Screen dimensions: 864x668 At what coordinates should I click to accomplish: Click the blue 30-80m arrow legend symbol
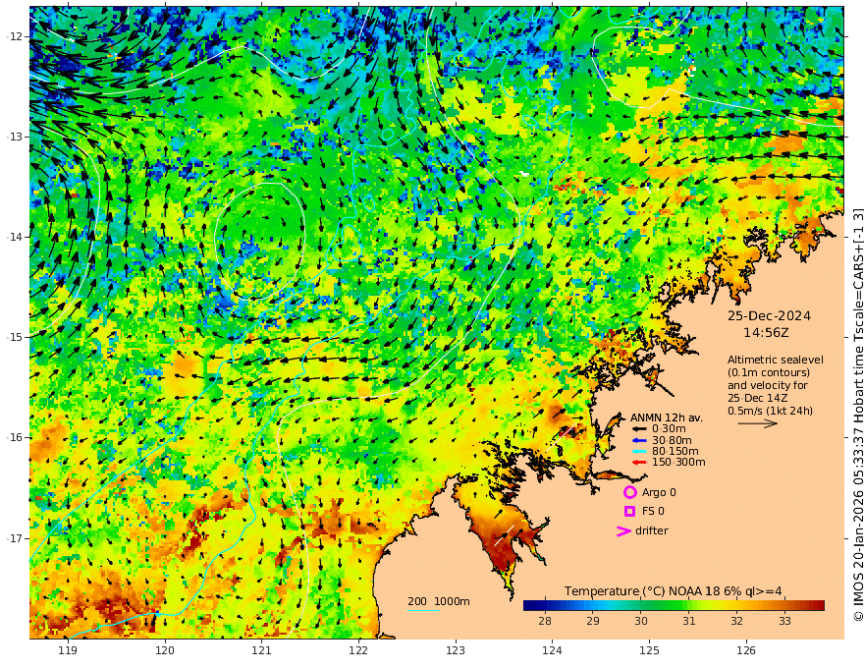tap(638, 440)
